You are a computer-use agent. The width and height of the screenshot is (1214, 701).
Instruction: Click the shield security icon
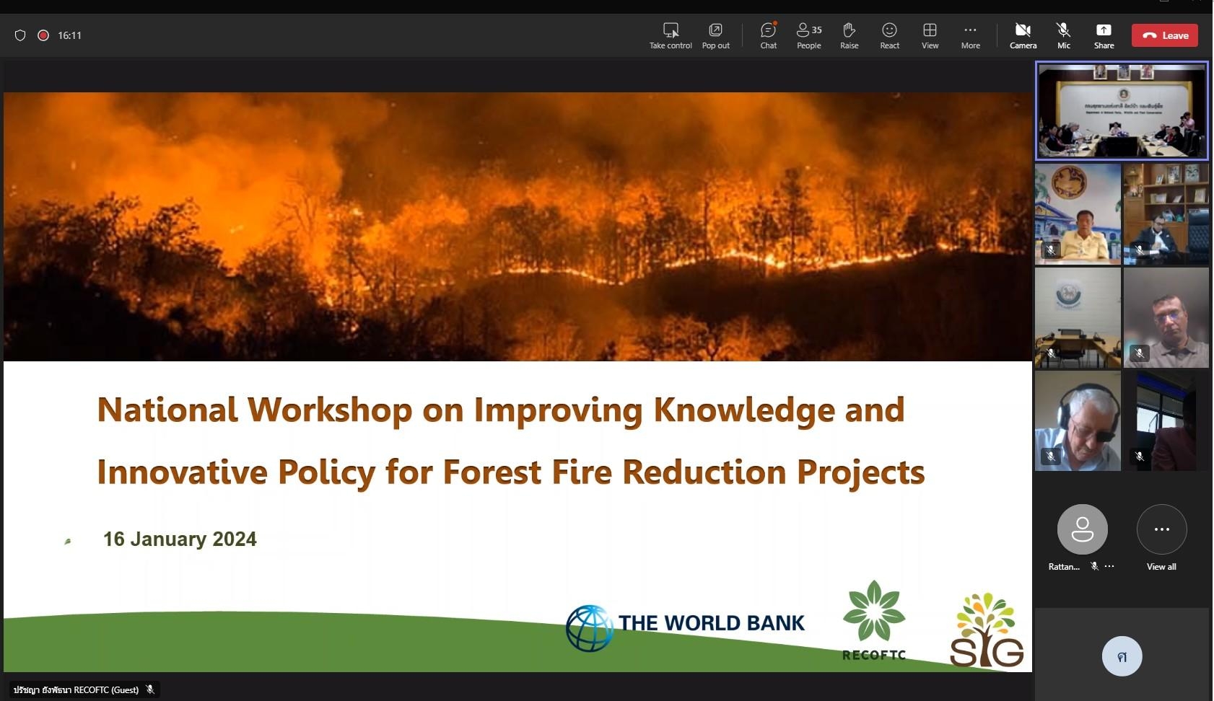20,35
